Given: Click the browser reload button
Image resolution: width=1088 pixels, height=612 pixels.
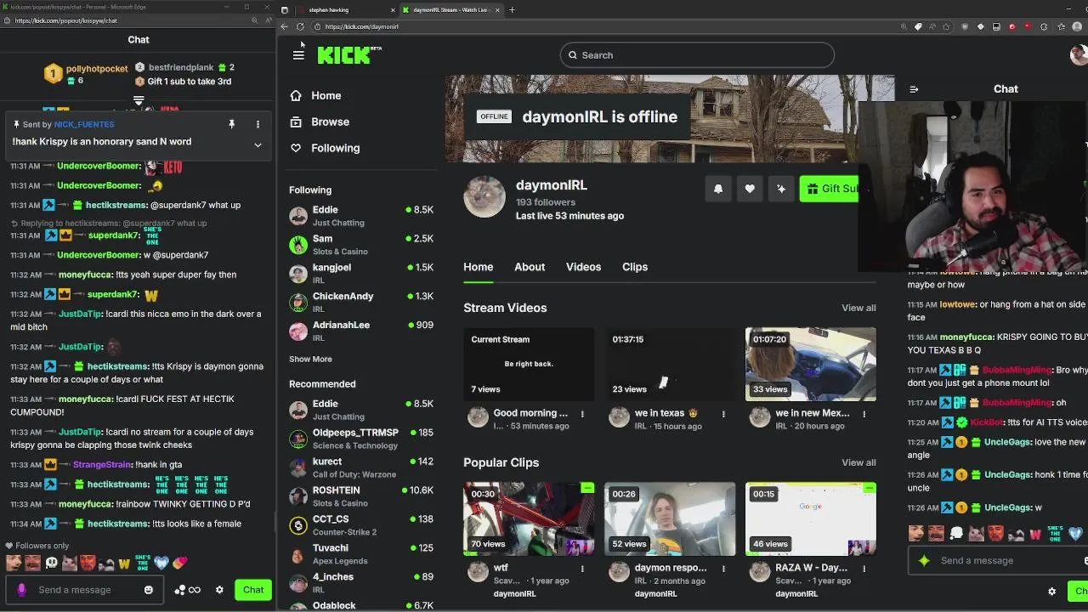Looking at the screenshot, I should click(x=300, y=26).
